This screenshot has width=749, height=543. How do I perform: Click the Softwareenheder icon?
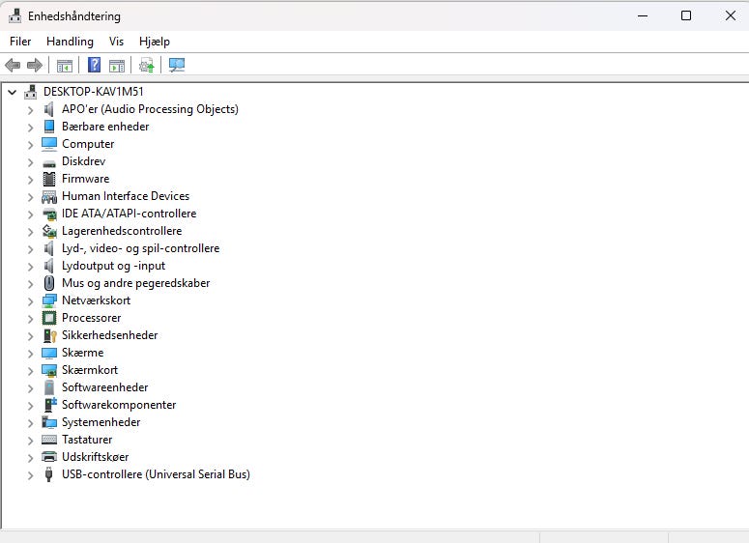tap(49, 387)
